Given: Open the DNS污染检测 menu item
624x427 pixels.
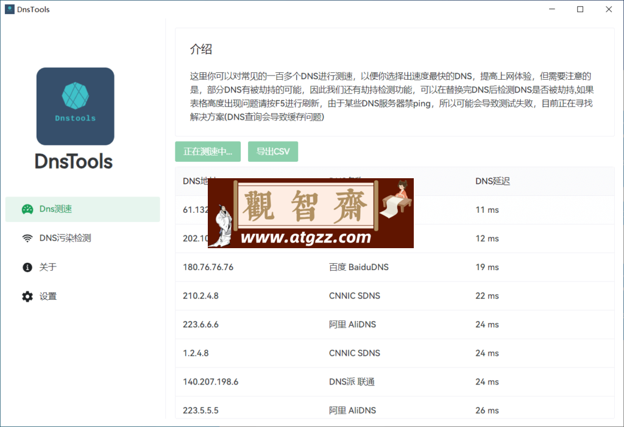Looking at the screenshot, I should click(x=83, y=238).
